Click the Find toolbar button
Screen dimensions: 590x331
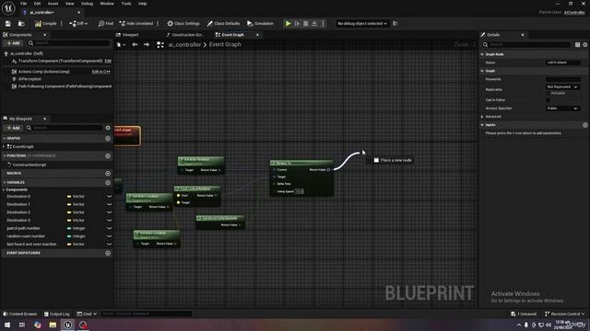[x=105, y=24]
